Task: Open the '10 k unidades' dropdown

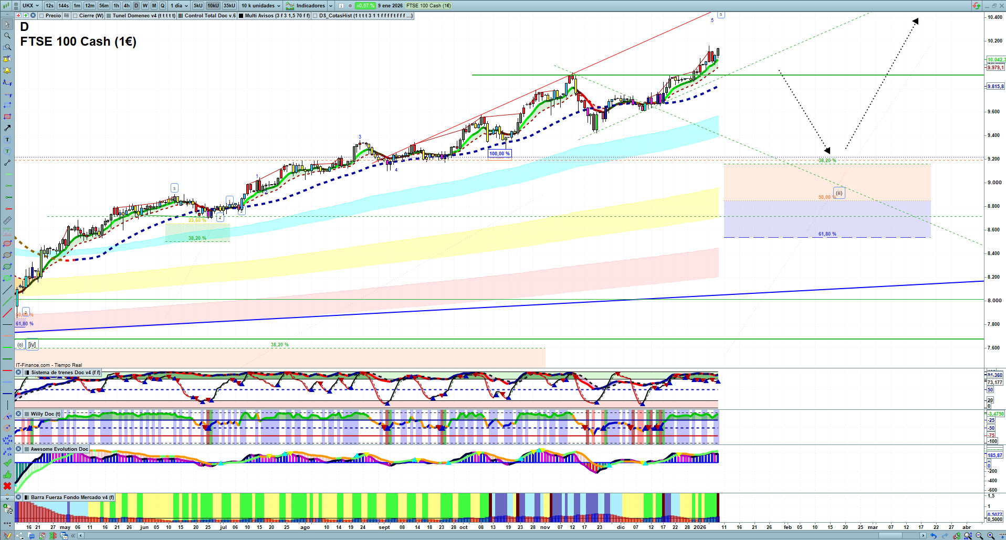Action: [261, 6]
